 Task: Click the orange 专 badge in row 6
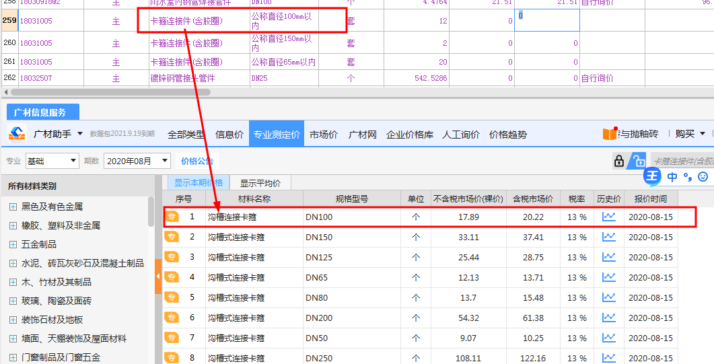click(172, 317)
